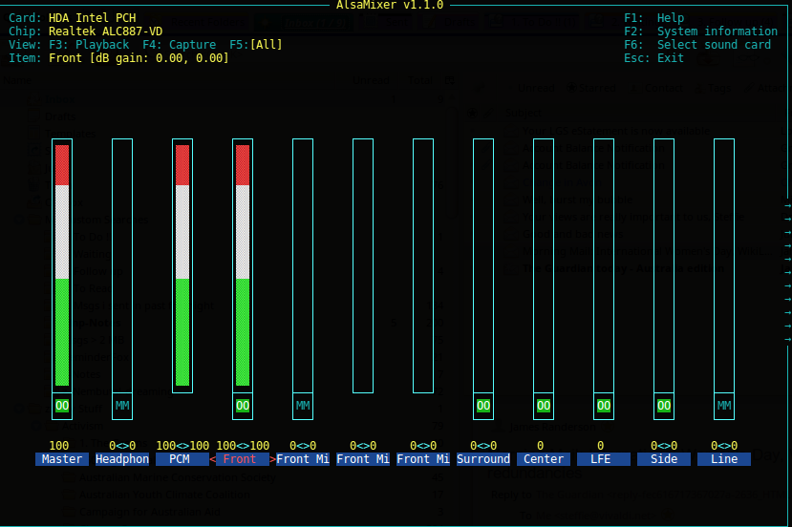792x527 pixels.
Task: Select the Side channel label
Action: [x=664, y=459]
